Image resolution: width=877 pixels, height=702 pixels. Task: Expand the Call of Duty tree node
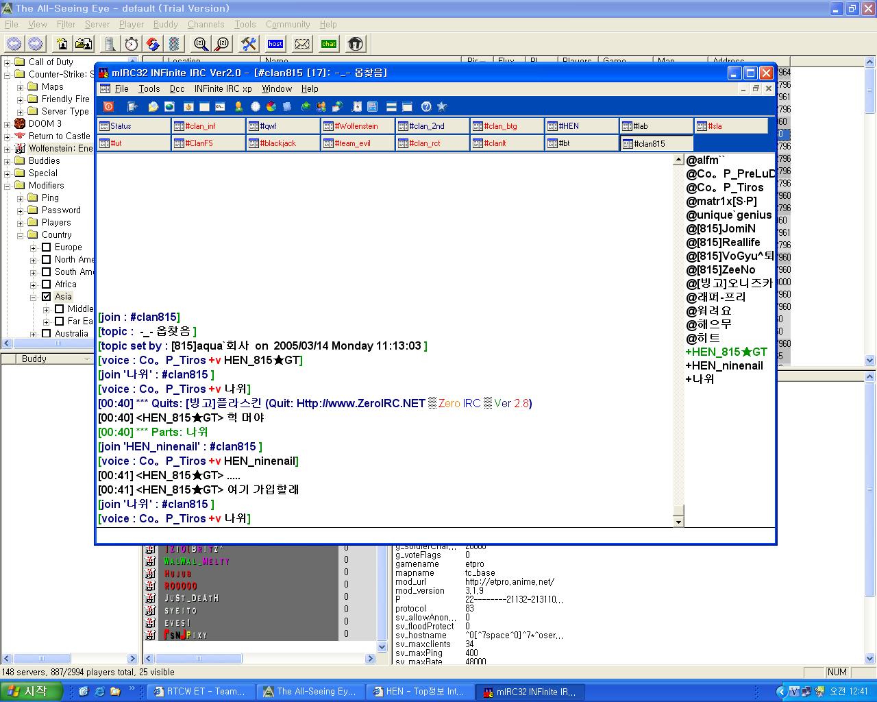pyautogui.click(x=8, y=62)
